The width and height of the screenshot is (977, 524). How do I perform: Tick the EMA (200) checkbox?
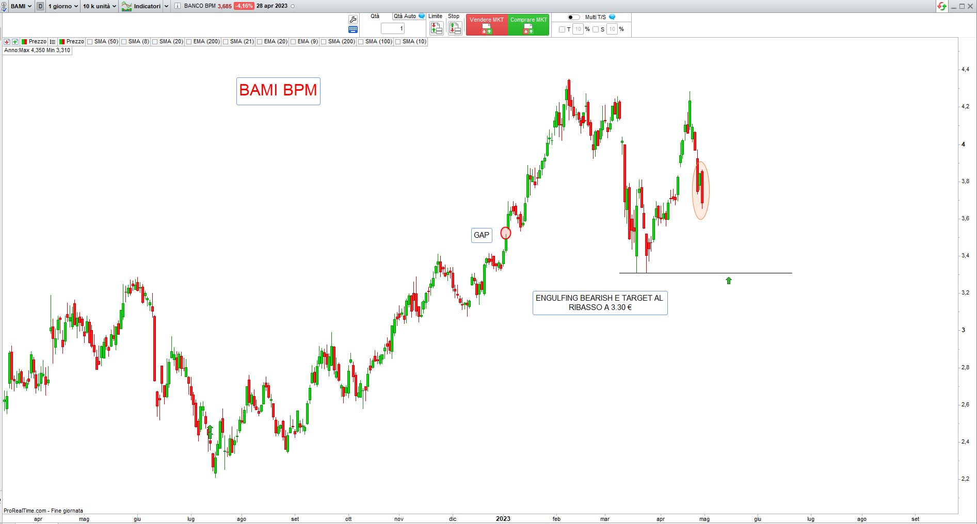coord(189,41)
